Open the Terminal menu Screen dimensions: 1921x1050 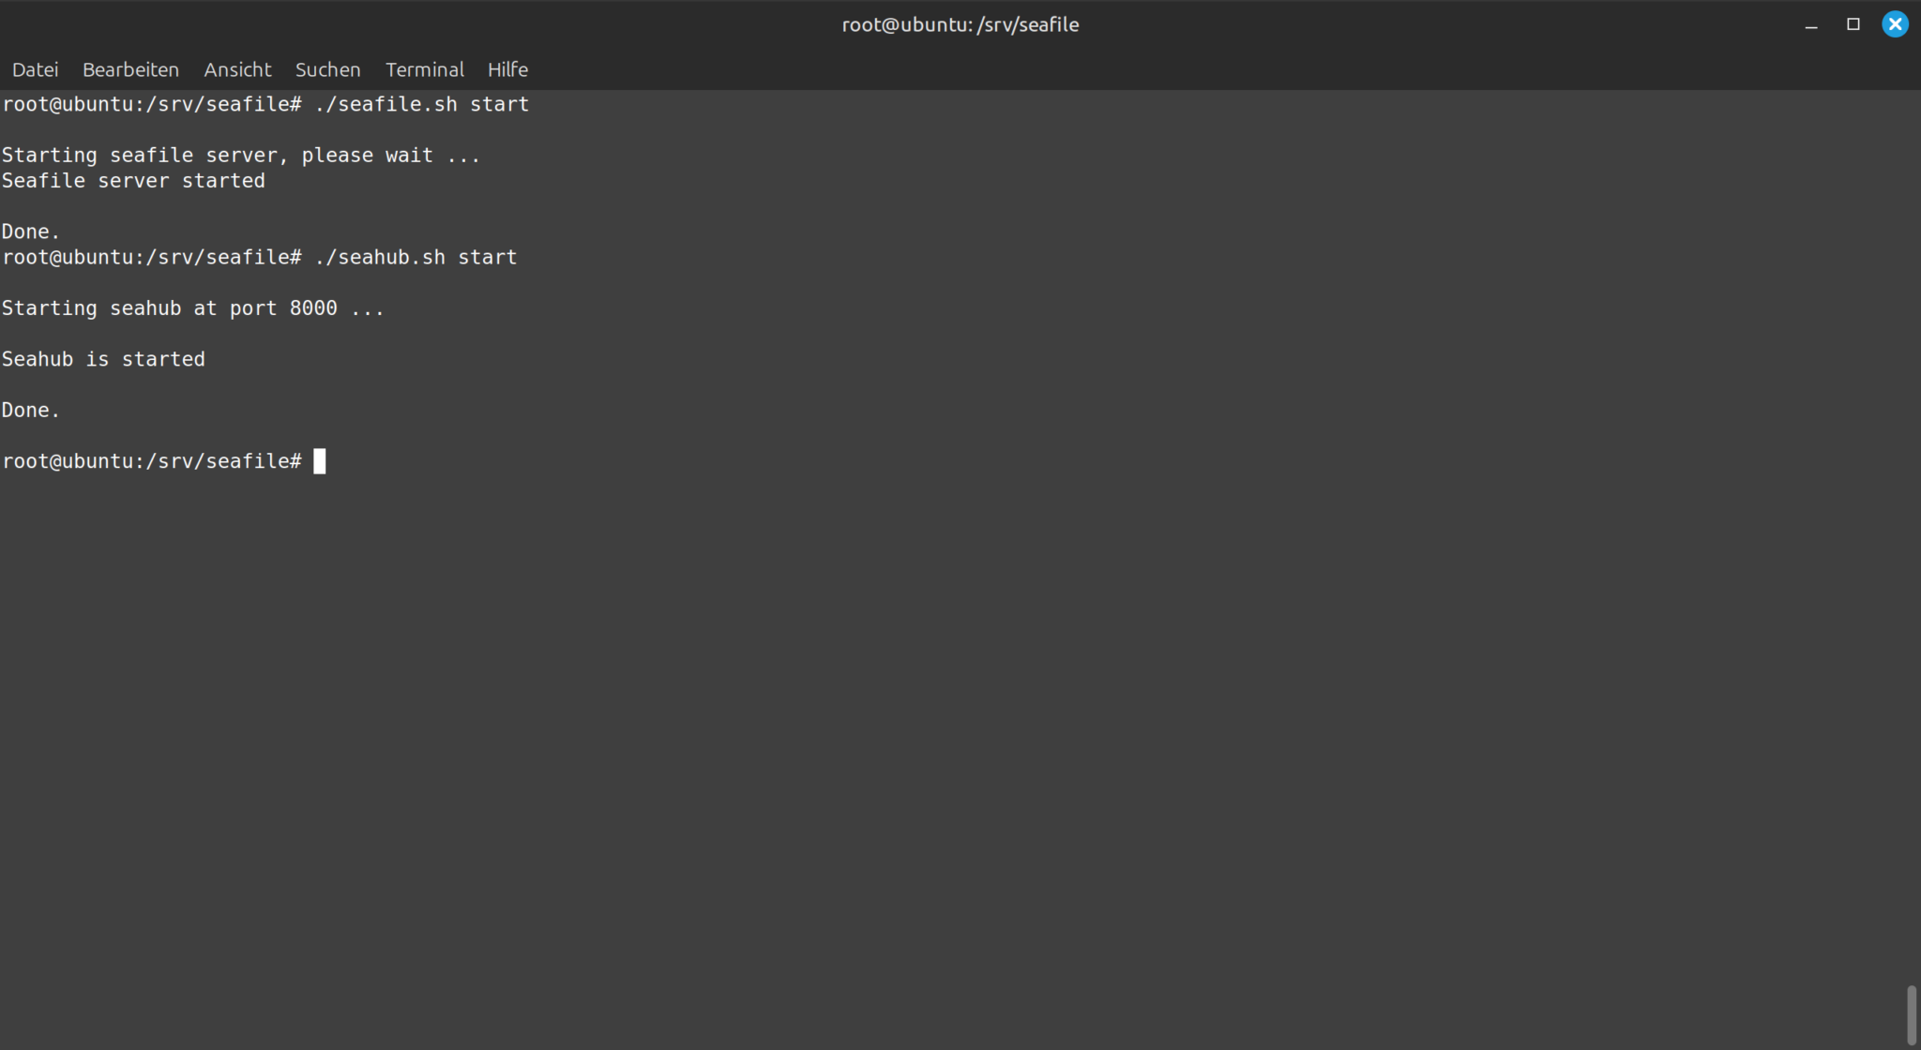click(x=424, y=69)
